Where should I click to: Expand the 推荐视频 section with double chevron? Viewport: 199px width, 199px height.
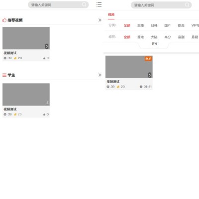pyautogui.click(x=100, y=20)
